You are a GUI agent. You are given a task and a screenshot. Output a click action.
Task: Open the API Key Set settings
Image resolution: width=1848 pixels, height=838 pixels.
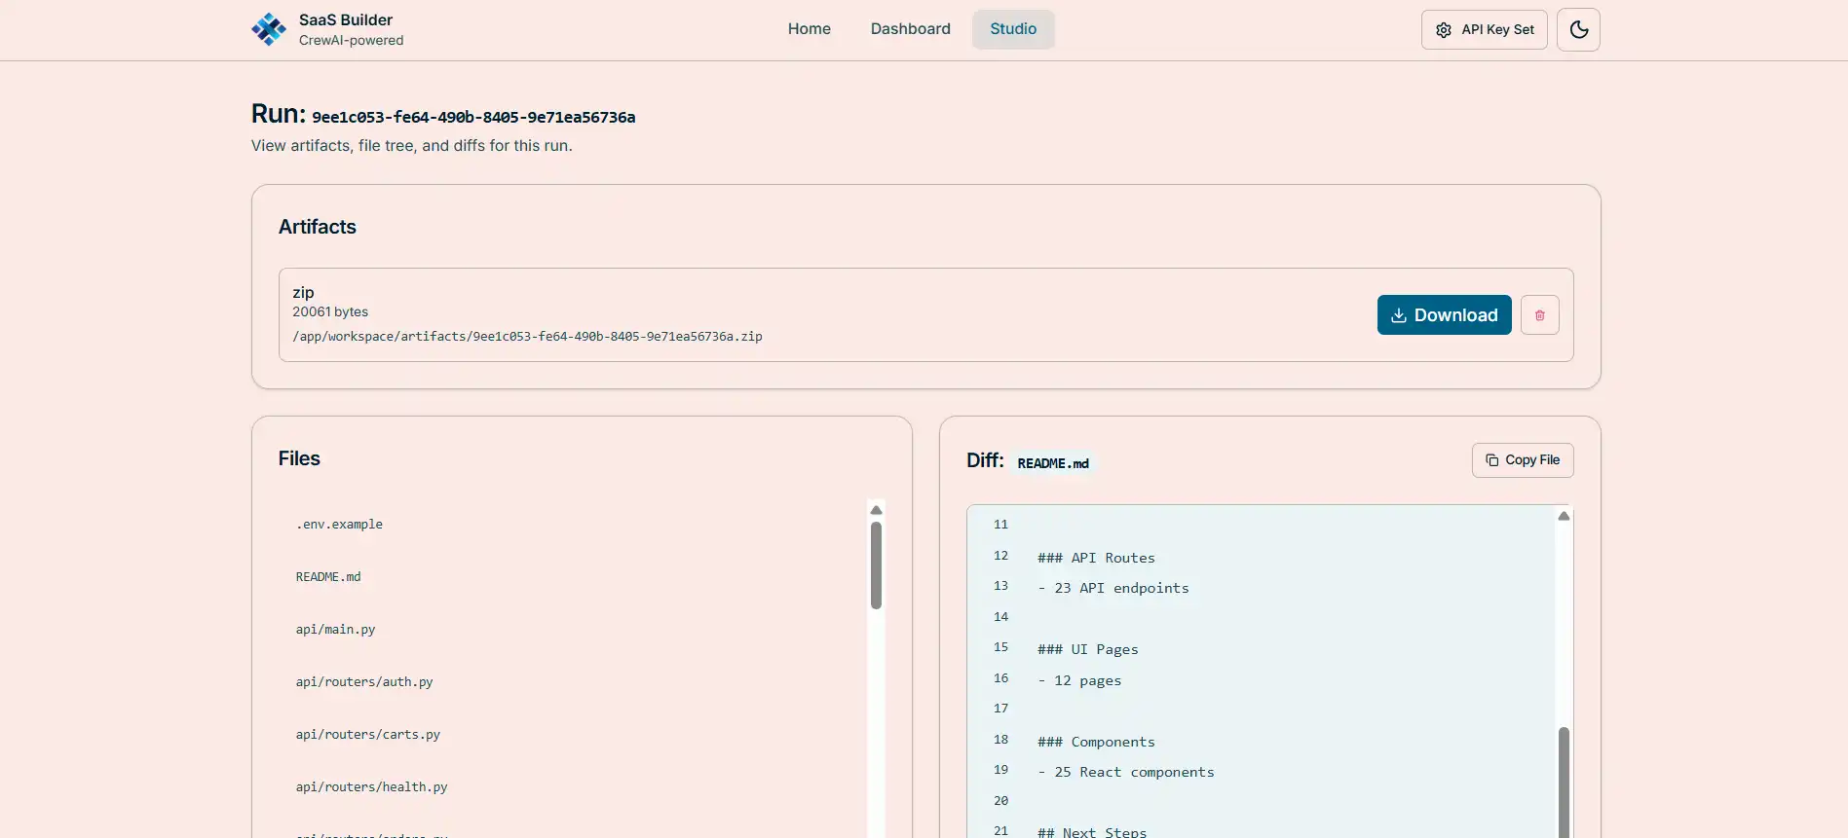1484,29
